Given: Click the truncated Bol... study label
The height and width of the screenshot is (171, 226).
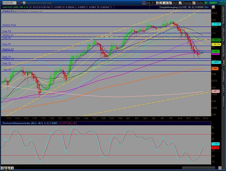Looking at the screenshot, I should click(x=208, y=7).
